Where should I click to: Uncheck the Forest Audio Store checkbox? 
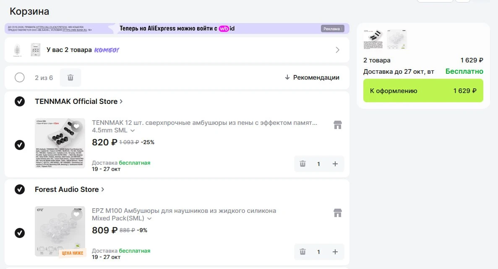20,189
